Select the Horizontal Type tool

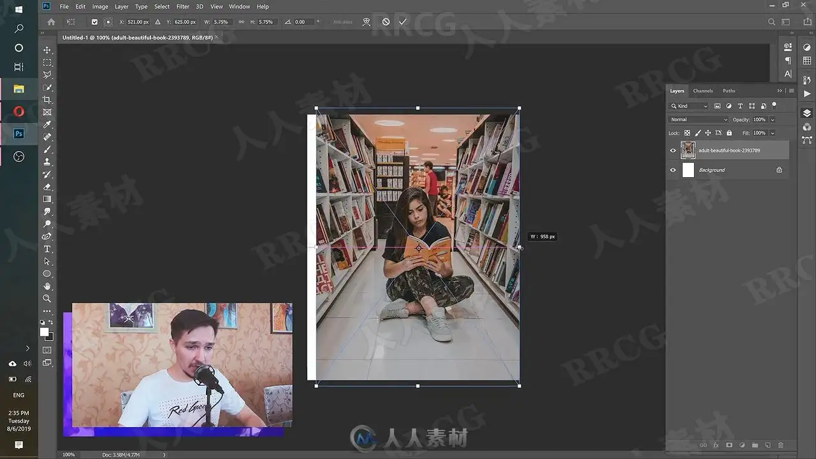(47, 249)
